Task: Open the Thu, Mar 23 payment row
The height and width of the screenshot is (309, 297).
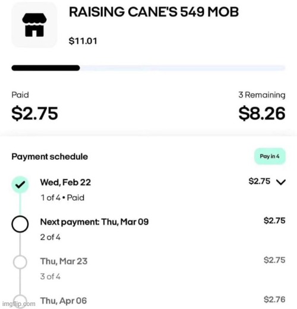Action: [x=148, y=268]
